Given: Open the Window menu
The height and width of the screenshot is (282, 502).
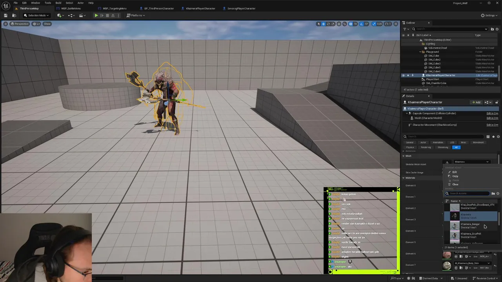Looking at the screenshot, I should tap(35, 3).
